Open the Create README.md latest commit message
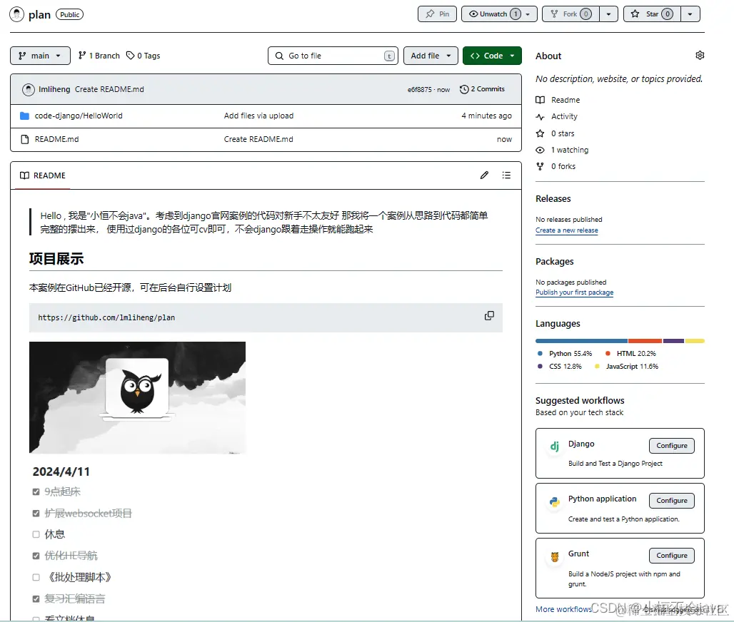Screen dimensions: 734x622 (109, 89)
